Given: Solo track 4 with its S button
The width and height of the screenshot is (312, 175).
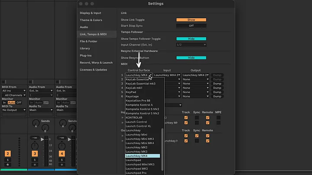Looking at the screenshot, I should [x=62, y=160].
